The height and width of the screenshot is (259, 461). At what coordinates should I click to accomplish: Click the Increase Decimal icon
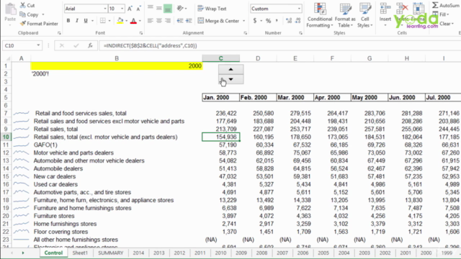coord(289,21)
